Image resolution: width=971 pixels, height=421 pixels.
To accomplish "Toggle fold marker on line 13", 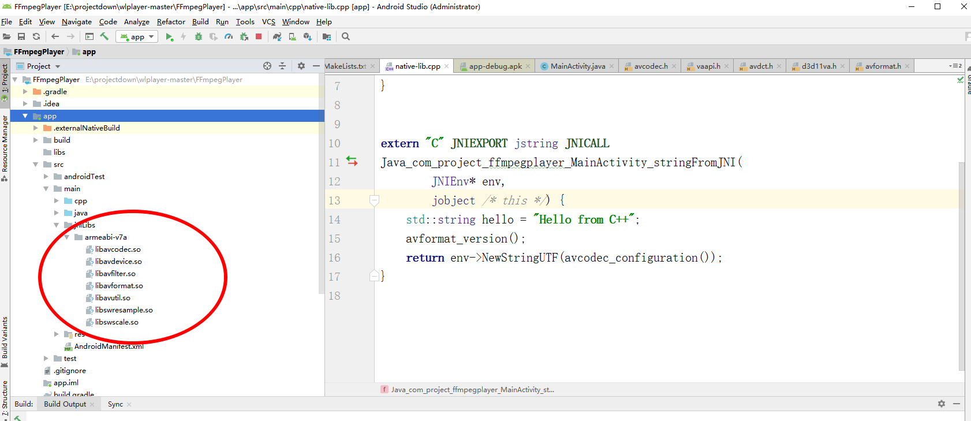I will click(374, 200).
